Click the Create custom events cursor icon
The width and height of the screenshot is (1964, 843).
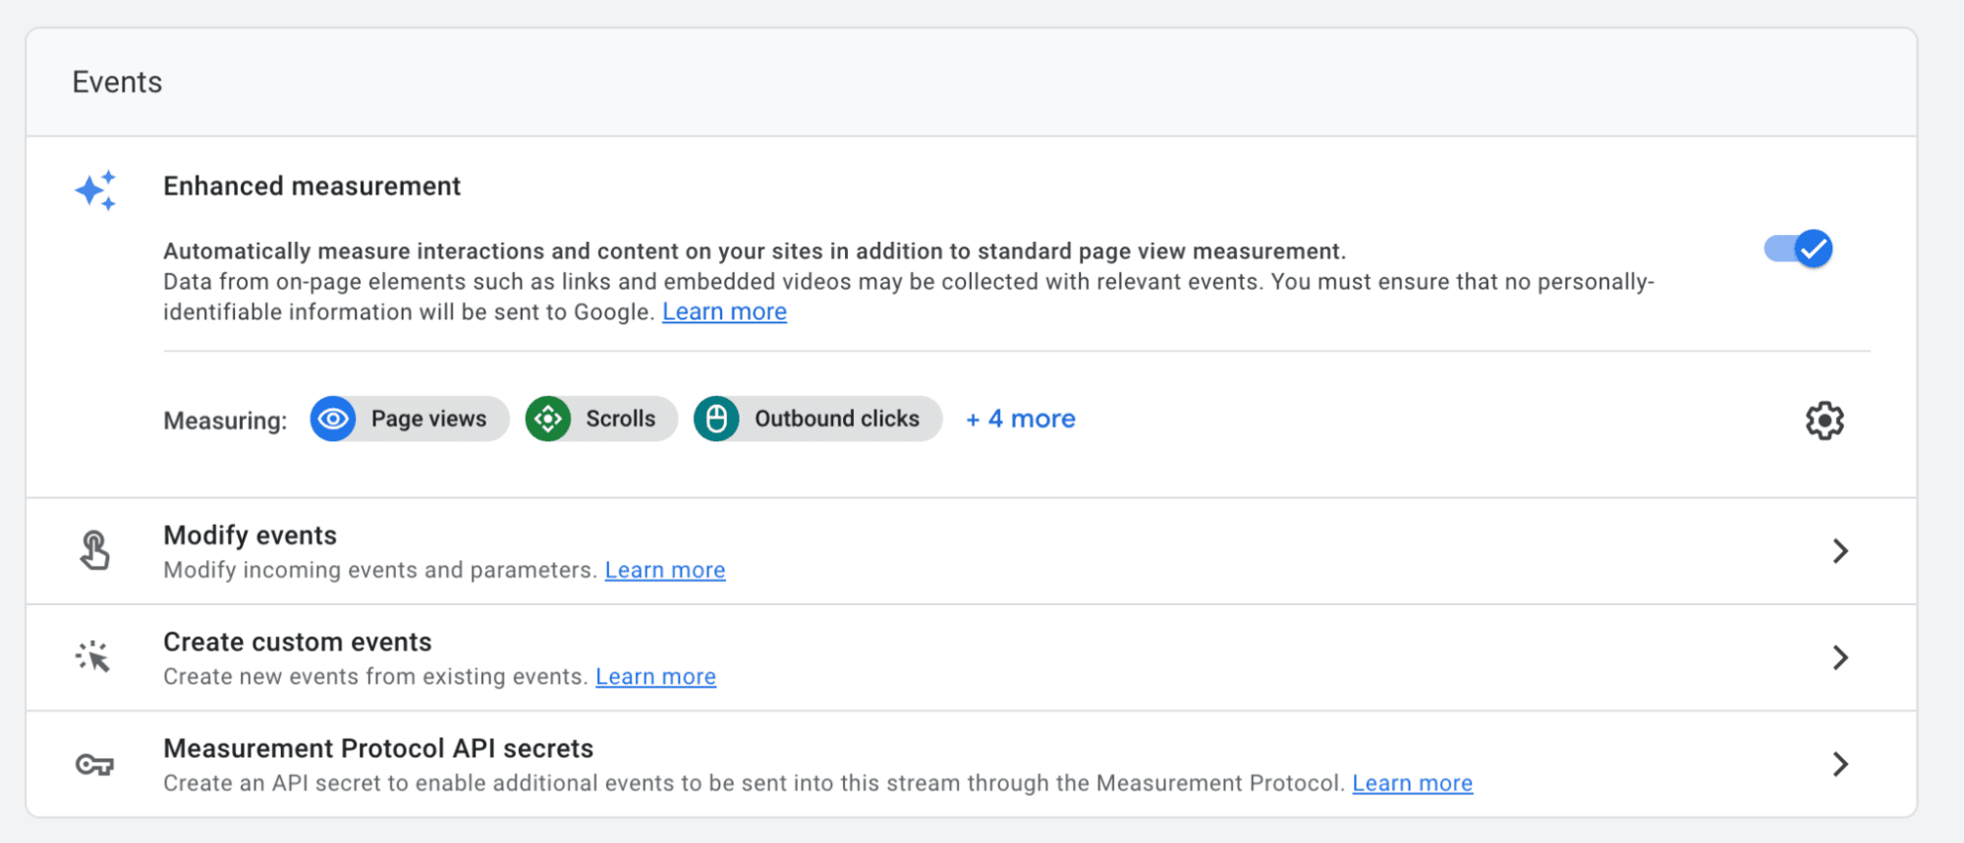(x=94, y=656)
